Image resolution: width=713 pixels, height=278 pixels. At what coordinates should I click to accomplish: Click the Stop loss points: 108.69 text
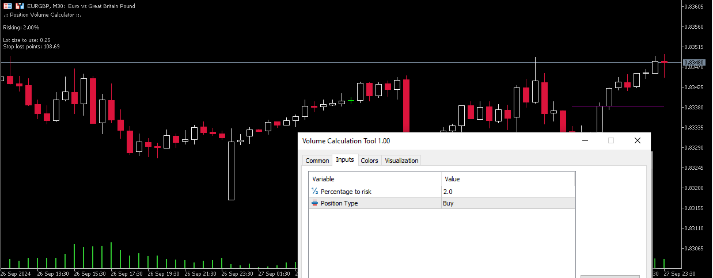click(31, 47)
